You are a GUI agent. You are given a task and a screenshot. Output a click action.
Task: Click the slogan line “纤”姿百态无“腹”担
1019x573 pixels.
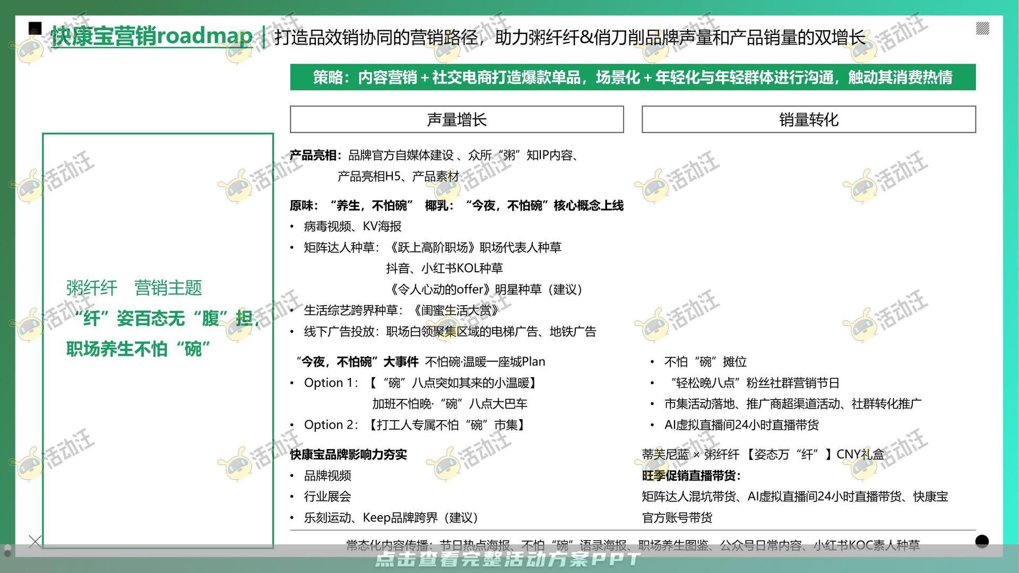(168, 318)
